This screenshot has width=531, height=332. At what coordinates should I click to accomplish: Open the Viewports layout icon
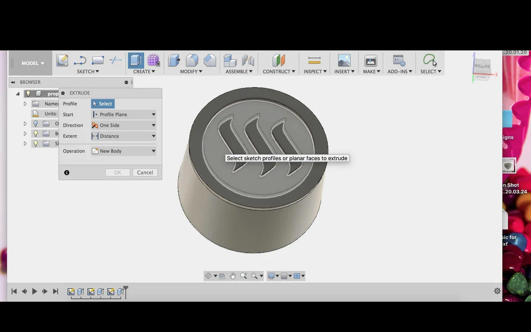(297, 276)
